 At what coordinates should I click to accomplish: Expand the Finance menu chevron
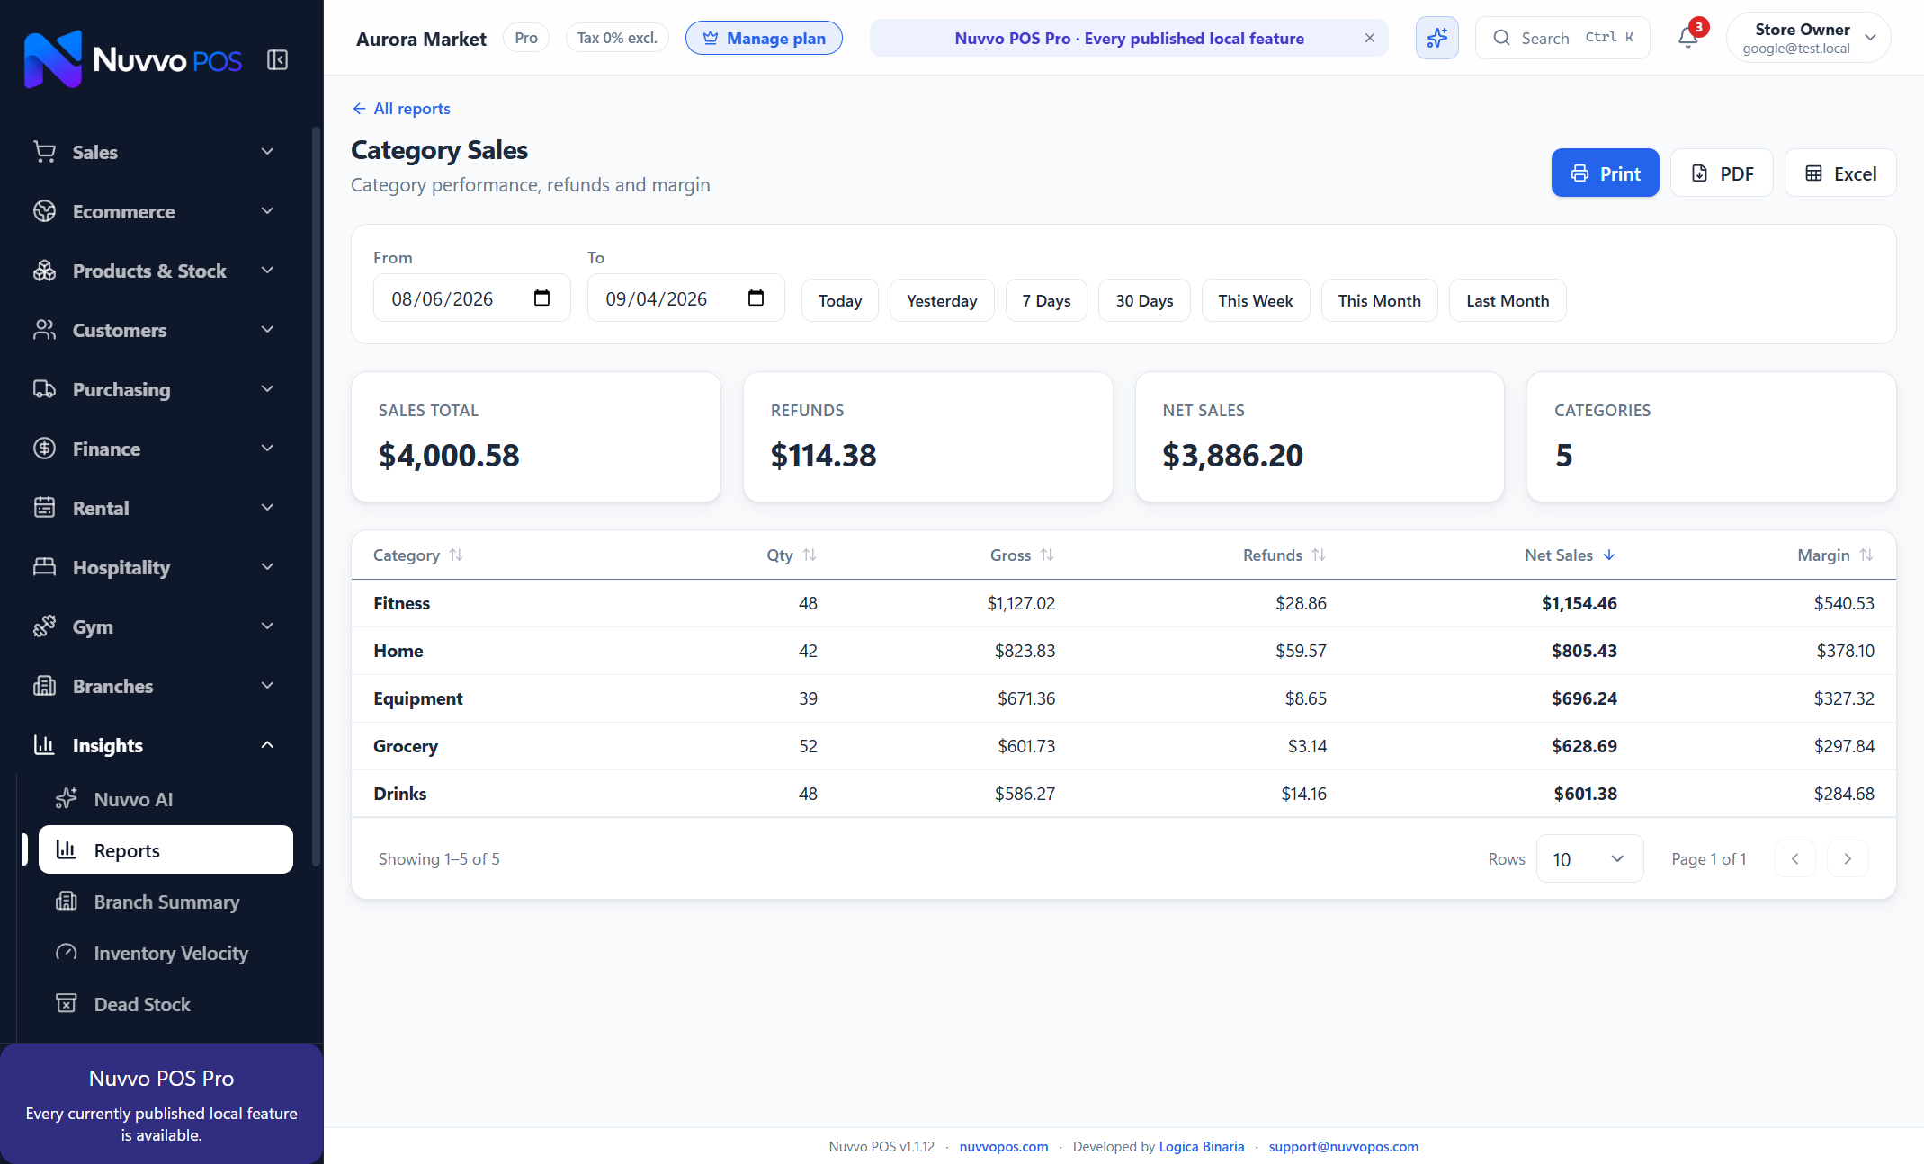click(267, 449)
